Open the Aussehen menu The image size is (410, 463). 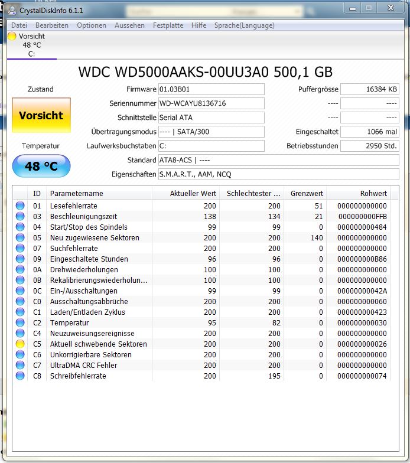[130, 25]
